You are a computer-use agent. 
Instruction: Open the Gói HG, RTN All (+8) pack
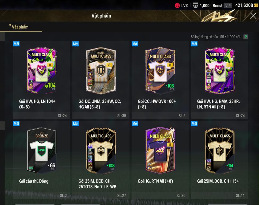[x=160, y=160]
